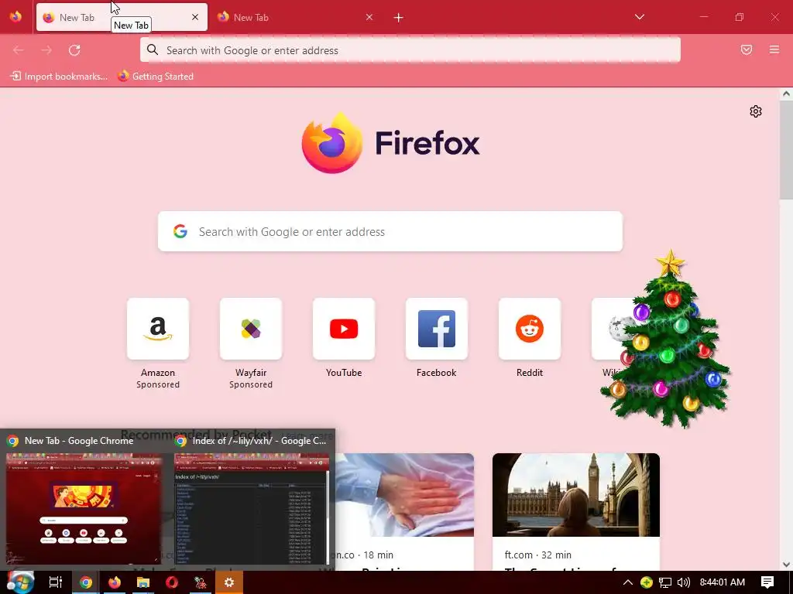793x594 pixels.
Task: Switch to the second New Tab
Action: [x=295, y=17]
